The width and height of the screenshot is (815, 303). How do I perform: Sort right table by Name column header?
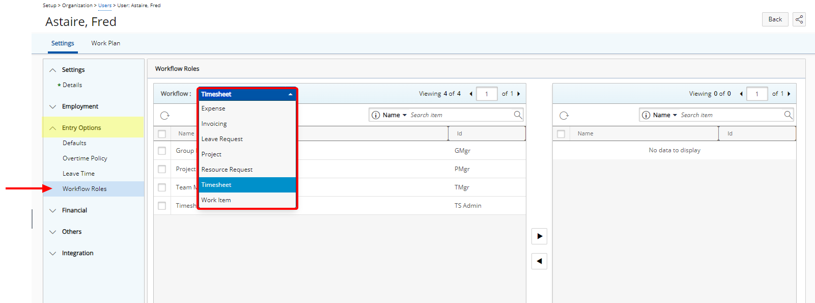(643, 133)
